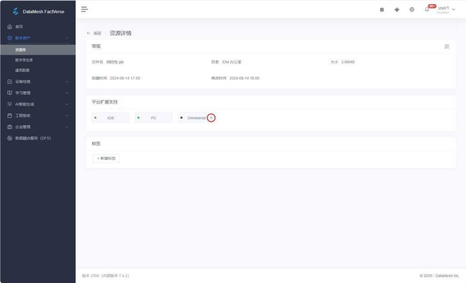Go to 首页 home page

[x=19, y=27]
